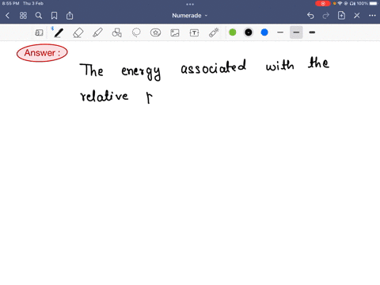Select the Image insert tool
Image resolution: width=380 pixels, height=285 pixels.
pos(175,32)
